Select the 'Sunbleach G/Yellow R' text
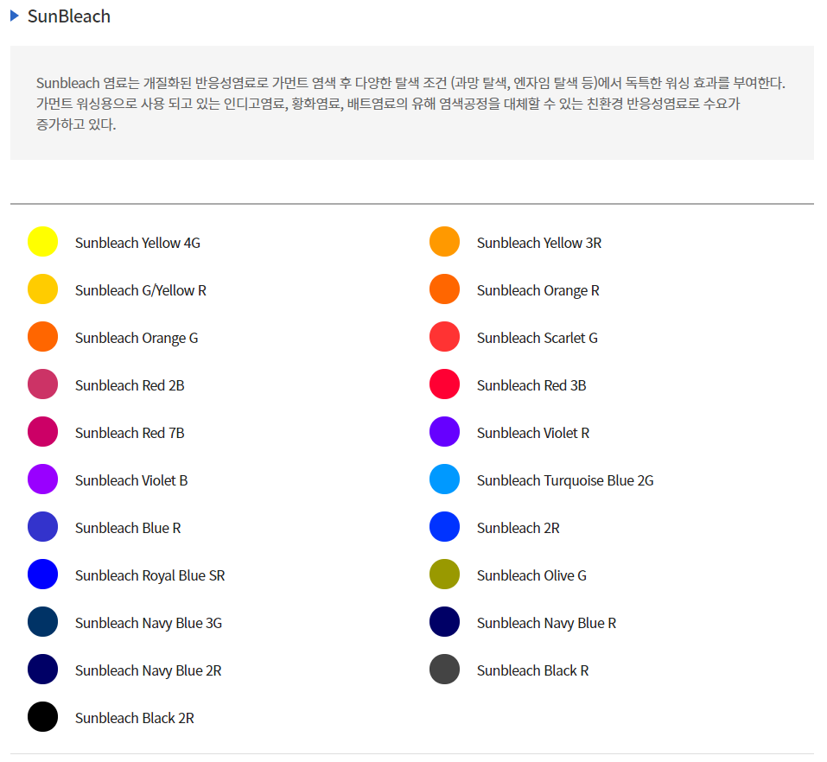 coord(141,290)
